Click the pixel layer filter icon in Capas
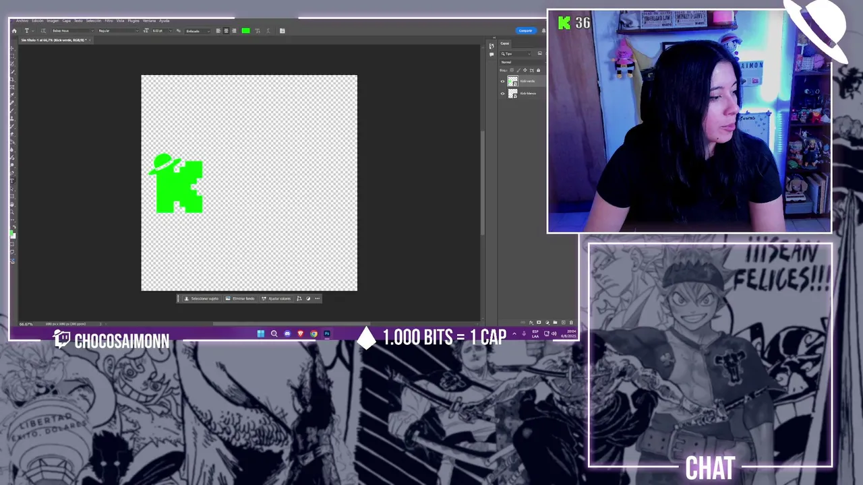 539,53
